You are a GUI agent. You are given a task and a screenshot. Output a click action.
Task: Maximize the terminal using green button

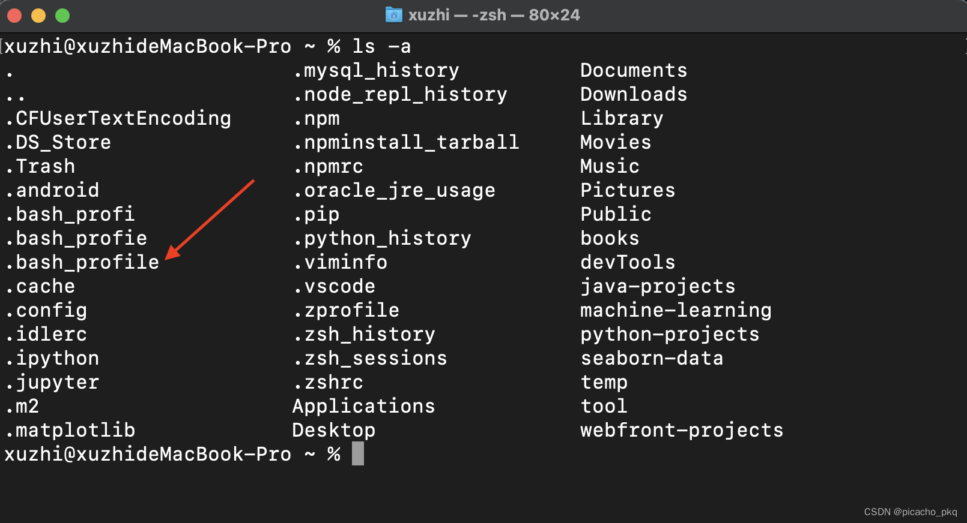pyautogui.click(x=62, y=16)
